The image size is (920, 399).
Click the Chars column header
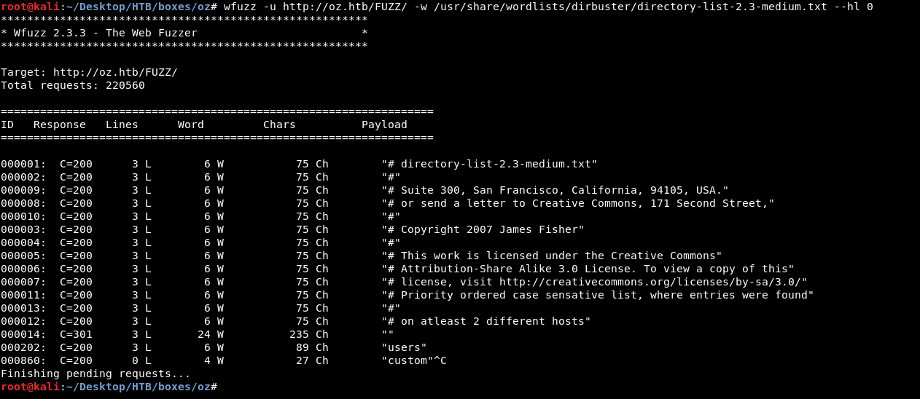(279, 125)
